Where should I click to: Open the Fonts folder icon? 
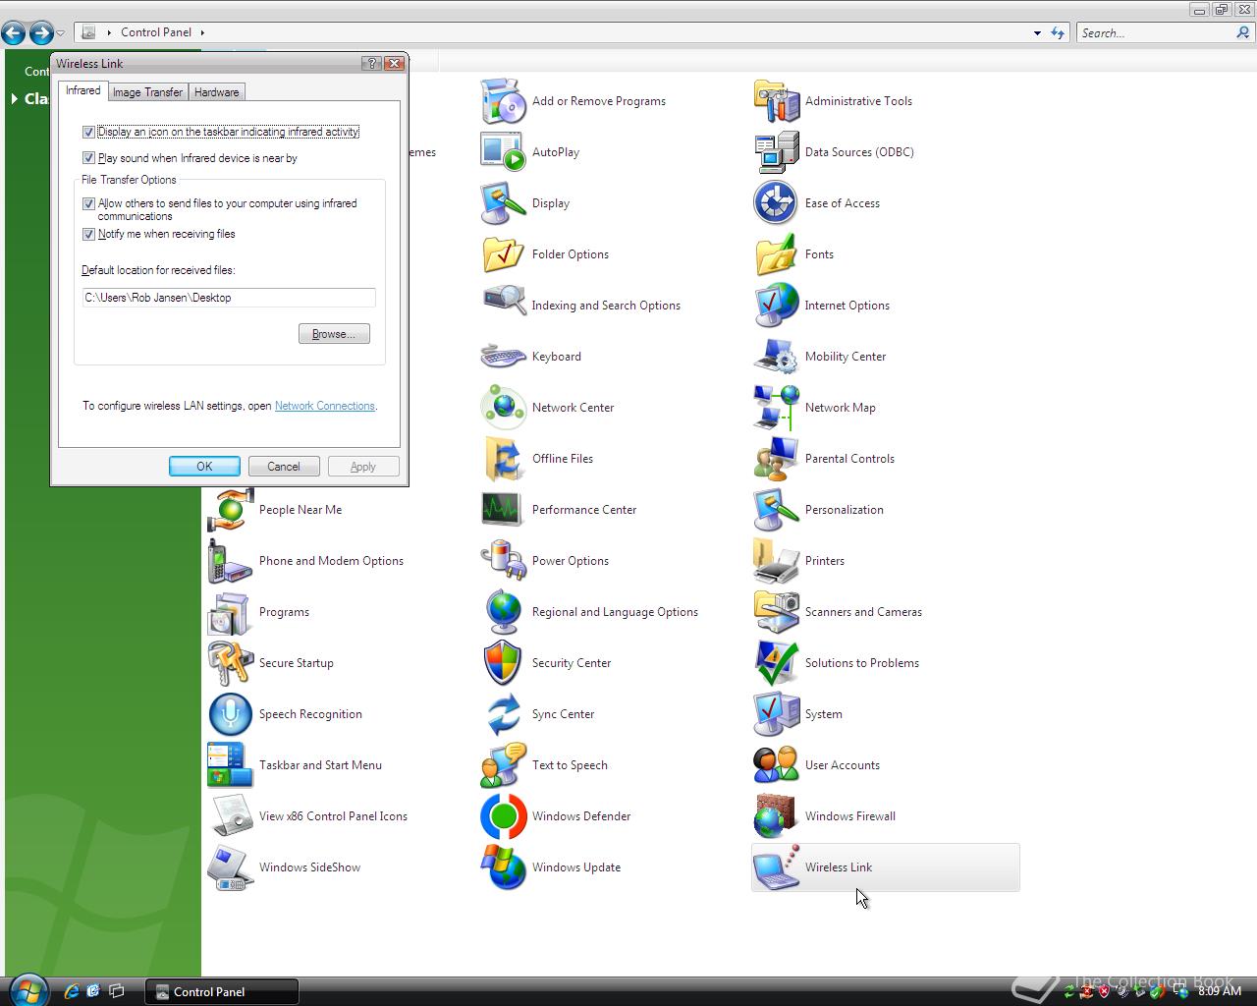click(777, 254)
